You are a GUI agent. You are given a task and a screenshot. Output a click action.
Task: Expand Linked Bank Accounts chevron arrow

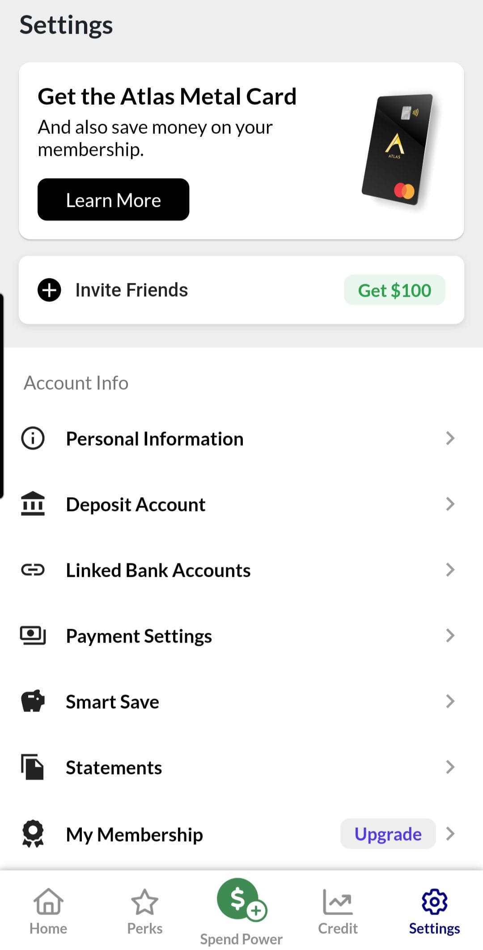[450, 570]
